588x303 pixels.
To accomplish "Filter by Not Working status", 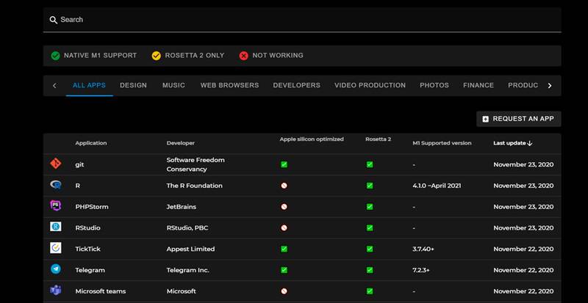I will [x=271, y=56].
